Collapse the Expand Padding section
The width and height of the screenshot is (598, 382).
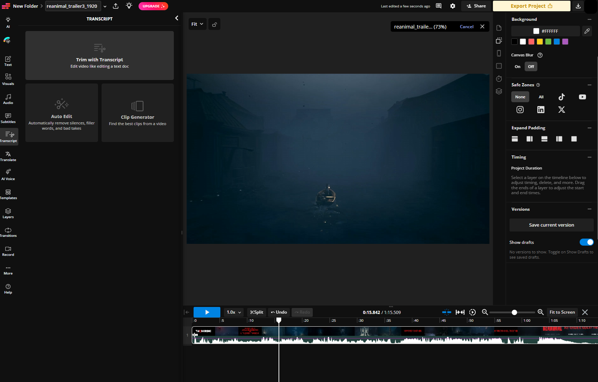click(590, 128)
